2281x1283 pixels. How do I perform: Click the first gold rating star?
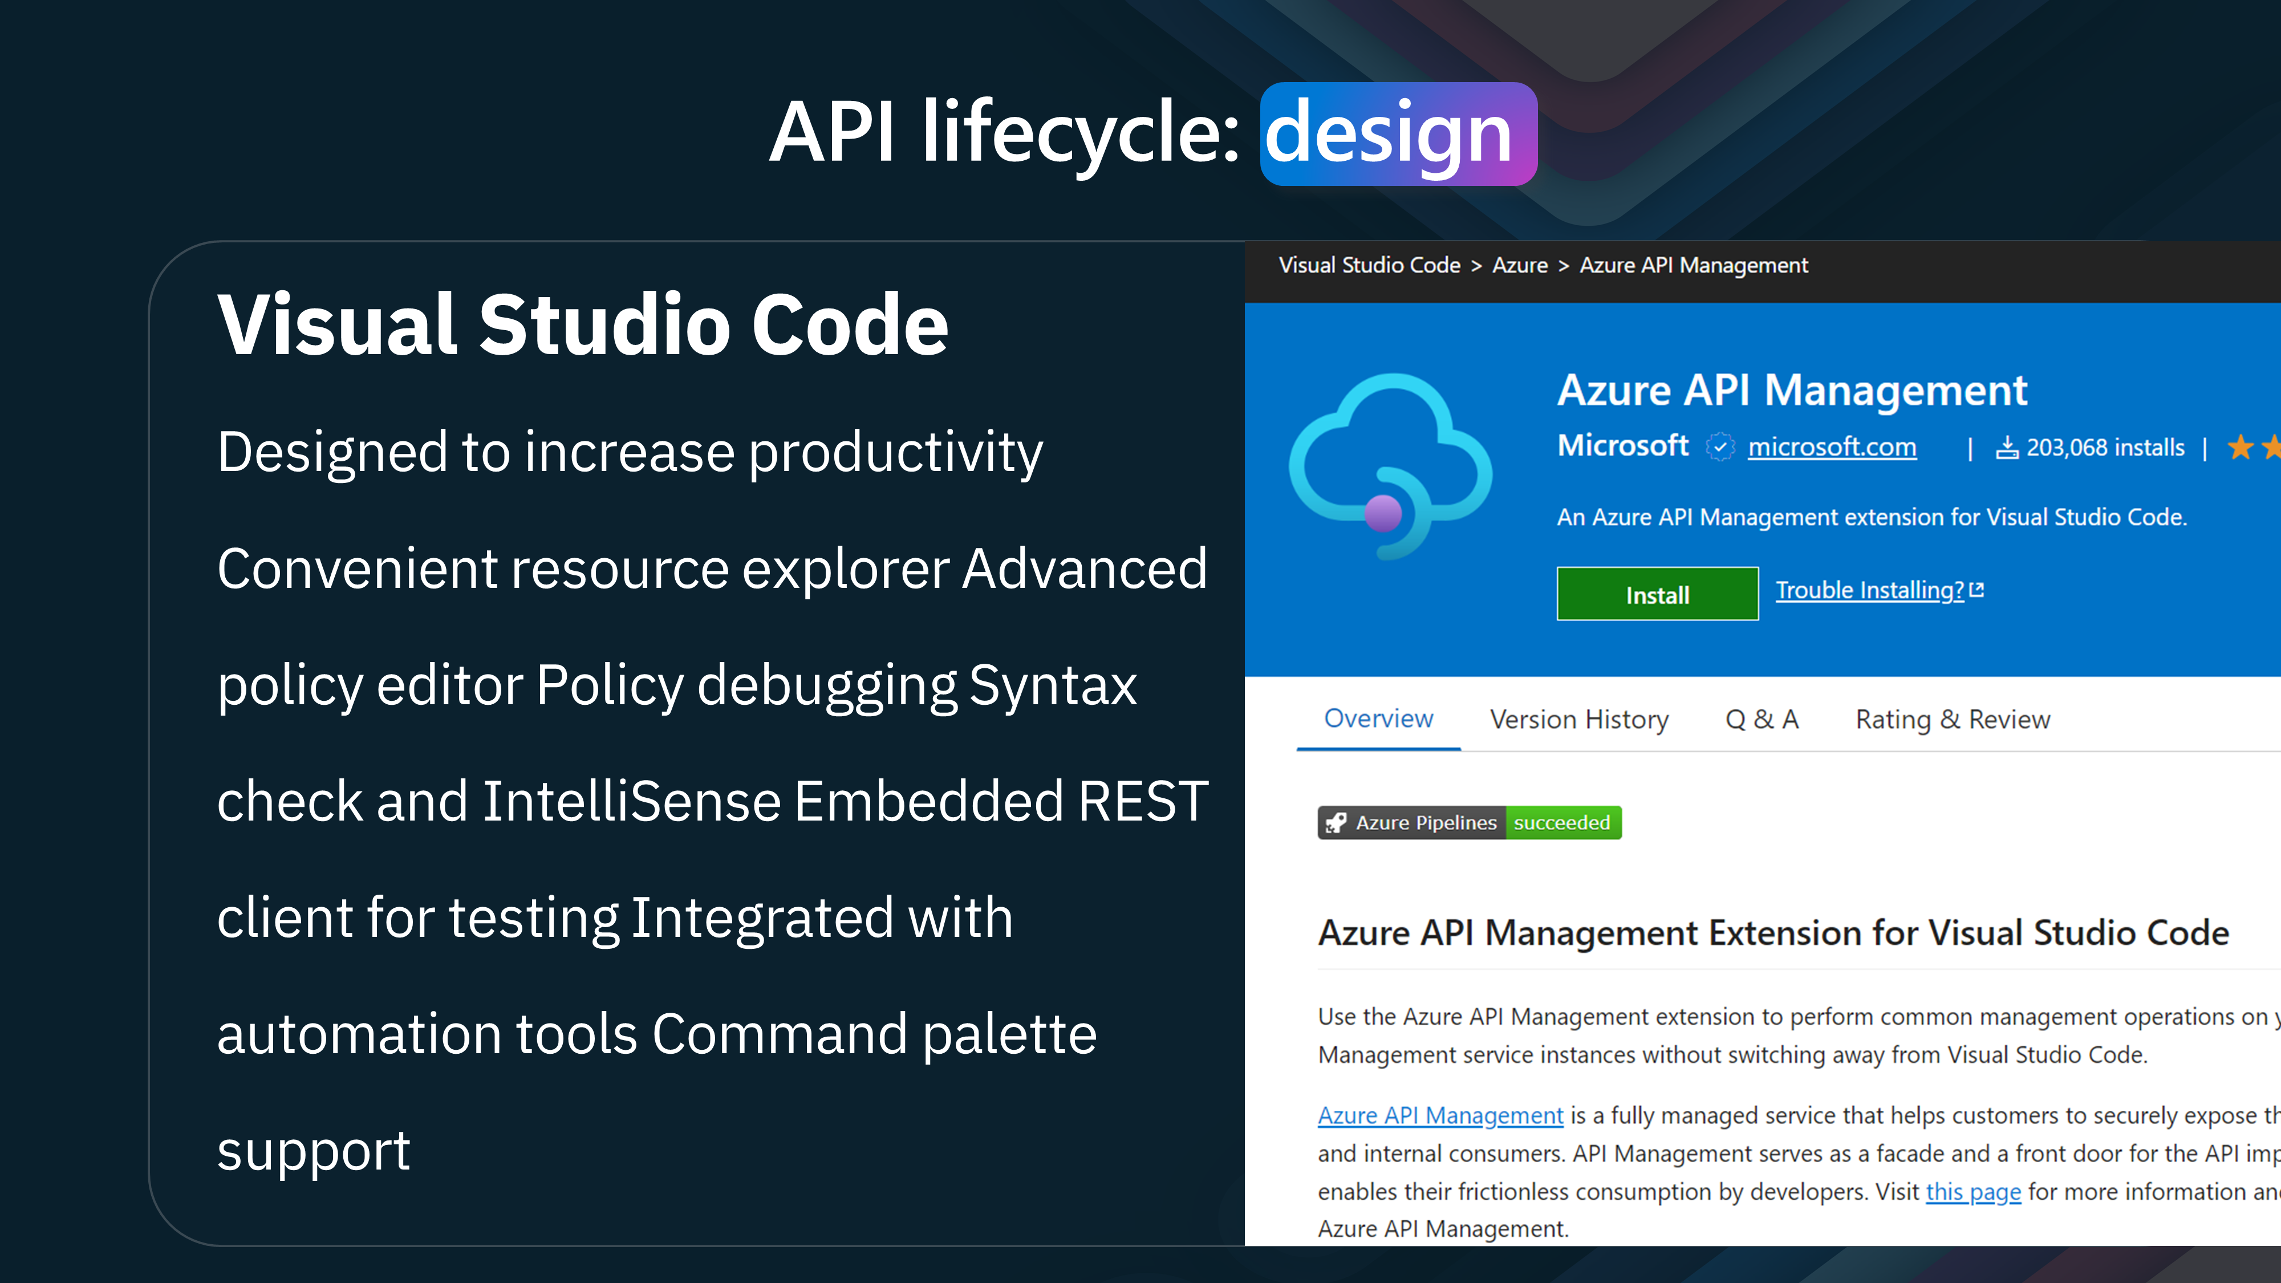[x=2241, y=447]
